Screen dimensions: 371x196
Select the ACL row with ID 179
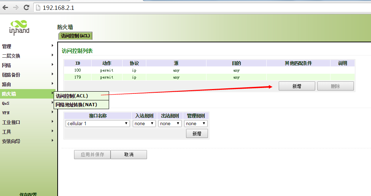[x=209, y=77]
